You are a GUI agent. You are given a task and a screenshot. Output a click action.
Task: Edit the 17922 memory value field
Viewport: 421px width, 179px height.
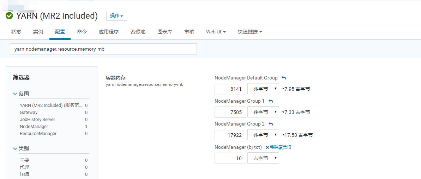coord(230,135)
